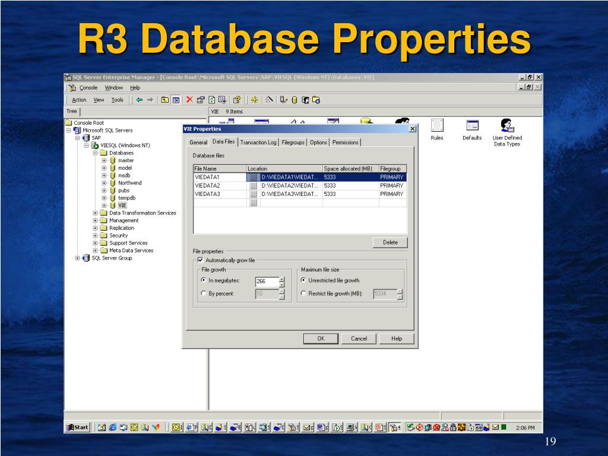The height and width of the screenshot is (456, 608).
Task: Click the Export List toolbar icon
Action: tap(222, 100)
